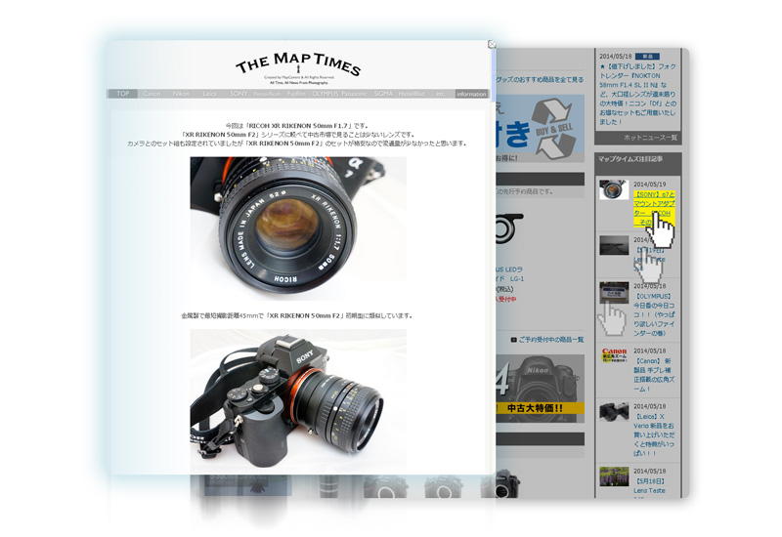Screen dimensions: 782x537
Task: Open the 【OLYMPUS】 今日香の今日コ article link
Action: (654, 314)
